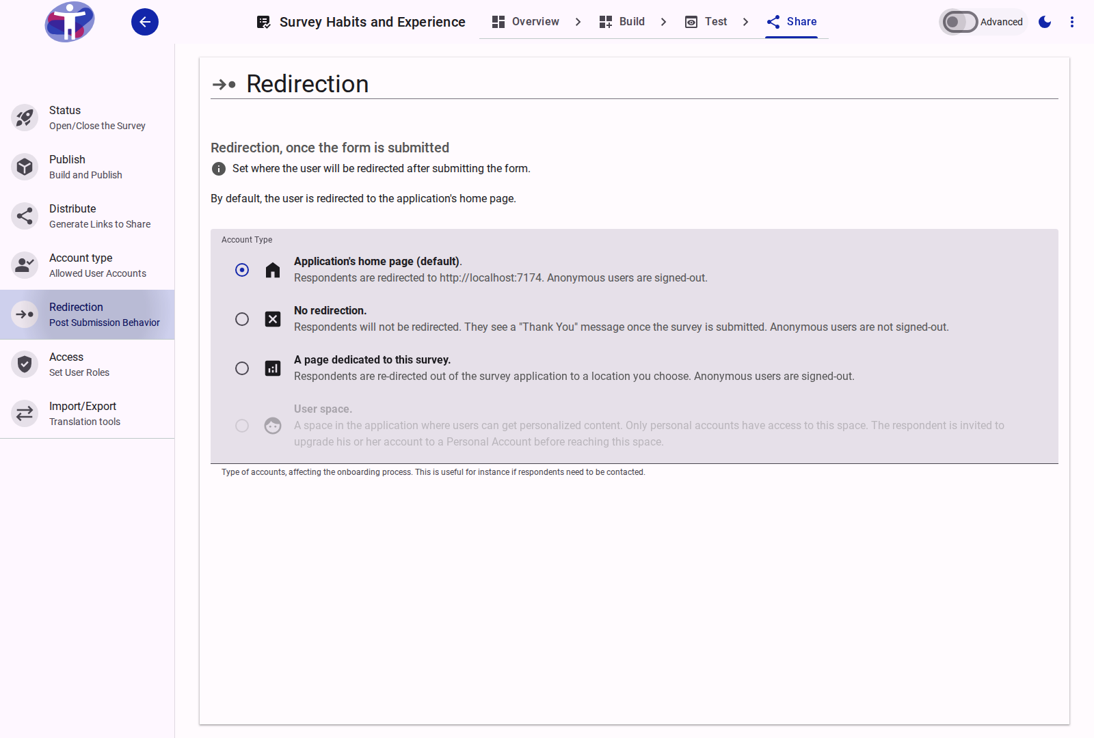Viewport: 1094px width, 738px height.
Task: Click 'Generate Links to Share' subtitle
Action: 100,224
